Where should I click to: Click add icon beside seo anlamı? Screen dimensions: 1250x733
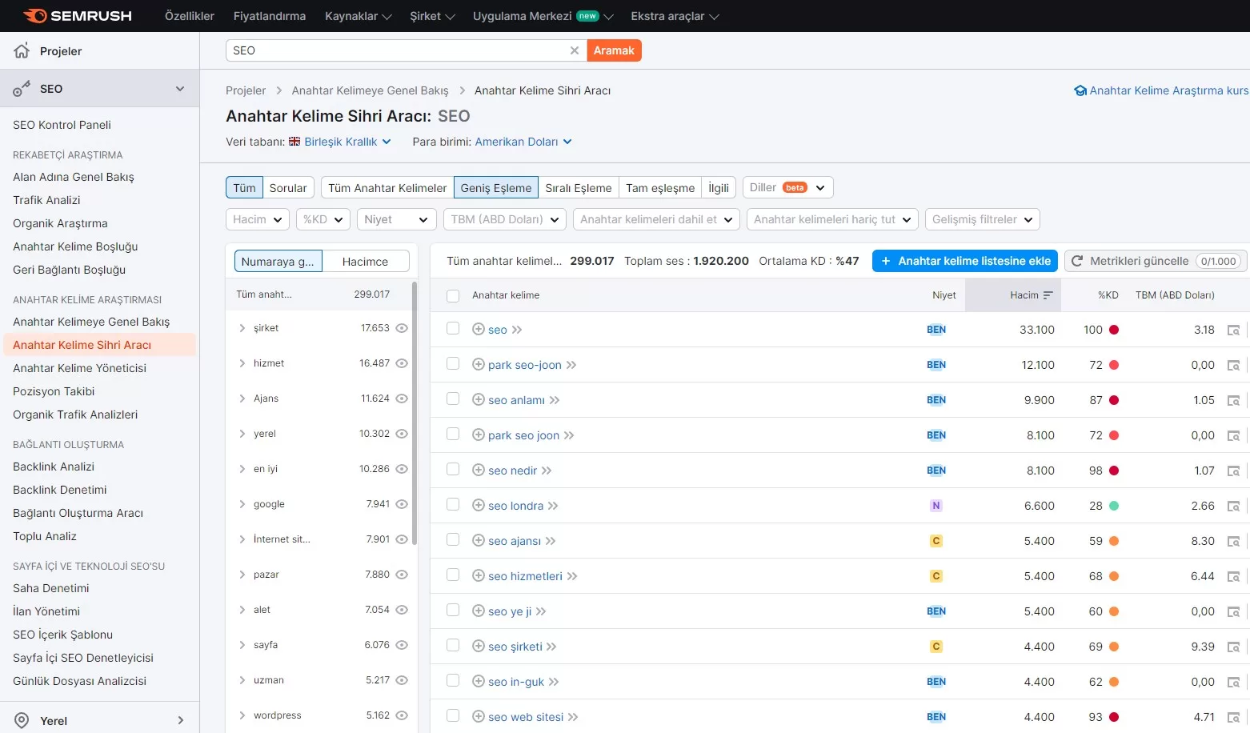479,399
